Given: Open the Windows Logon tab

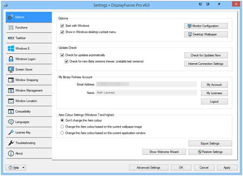Looking at the screenshot, I should click(x=29, y=59).
